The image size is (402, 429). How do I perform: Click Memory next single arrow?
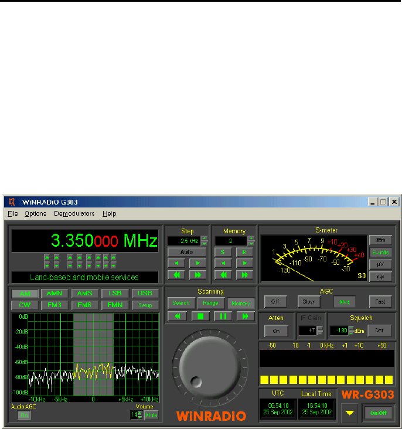pos(244,263)
